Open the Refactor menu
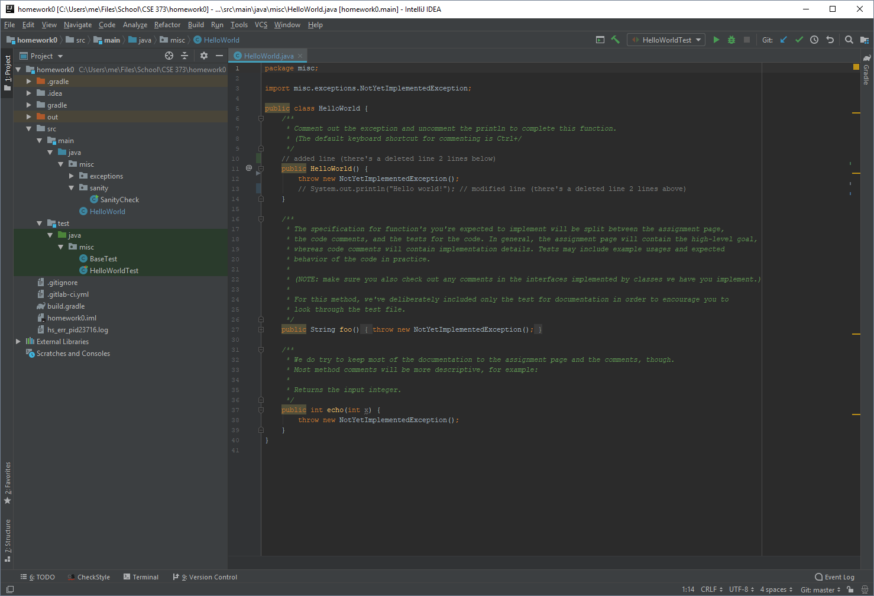 (x=167, y=25)
